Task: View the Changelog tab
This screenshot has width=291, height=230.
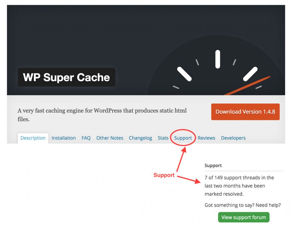Action: pos(140,138)
